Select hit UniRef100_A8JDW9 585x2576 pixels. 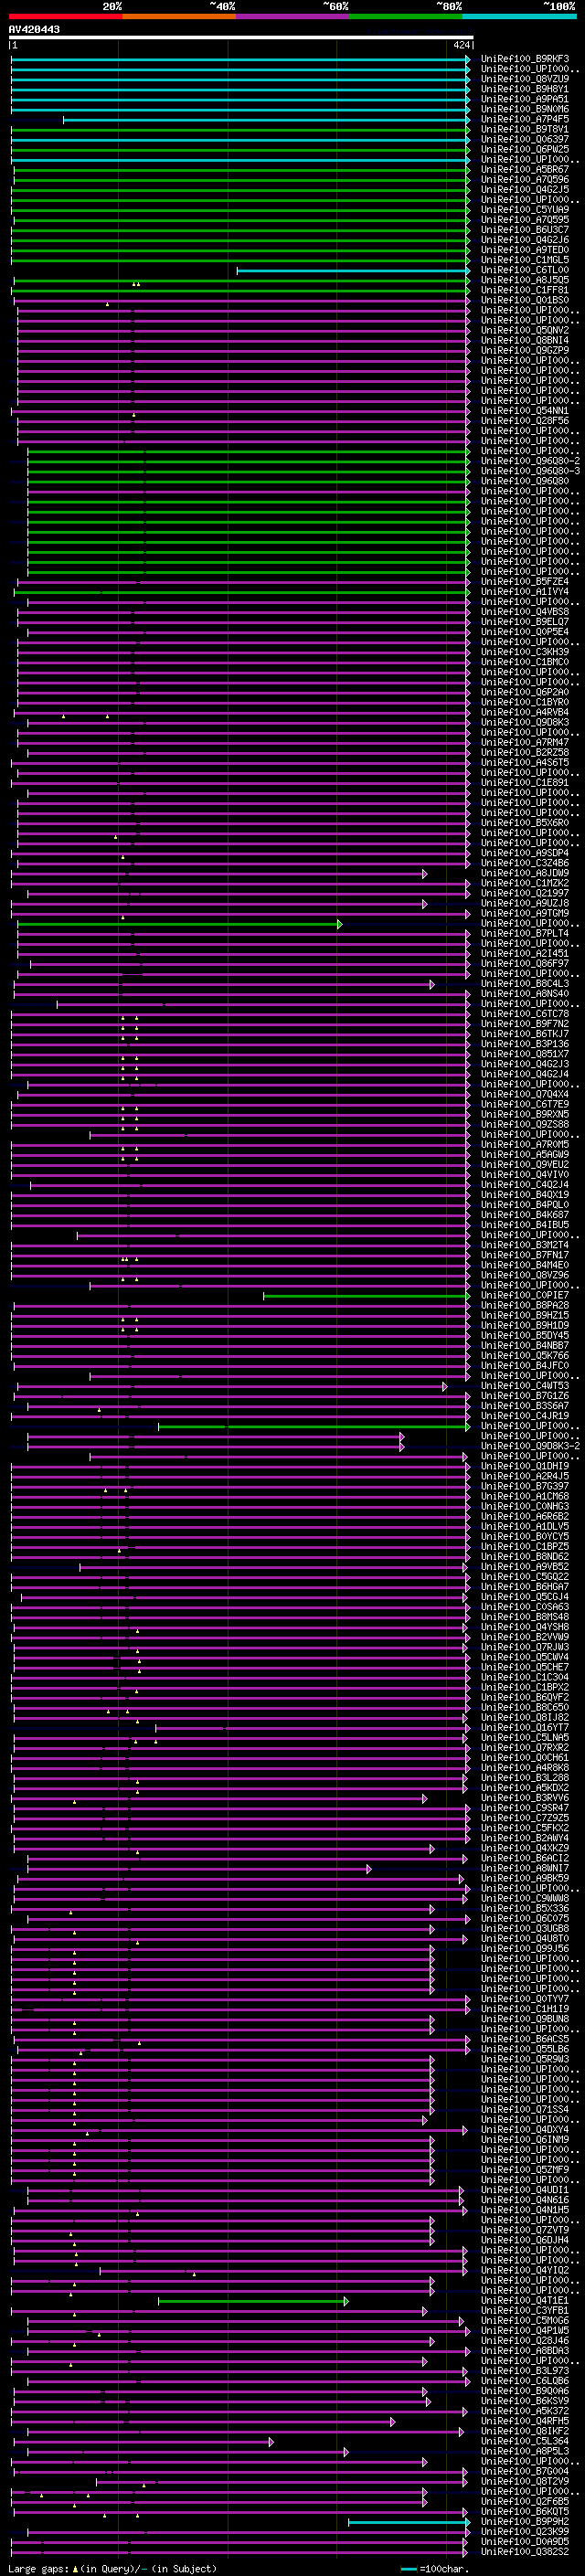(x=524, y=873)
